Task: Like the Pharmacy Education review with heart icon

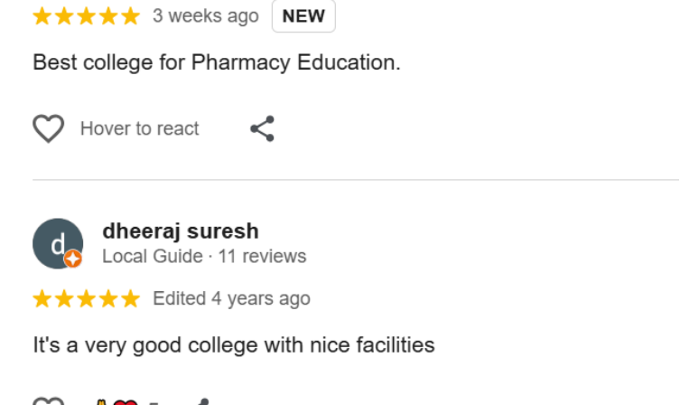Action: (49, 128)
